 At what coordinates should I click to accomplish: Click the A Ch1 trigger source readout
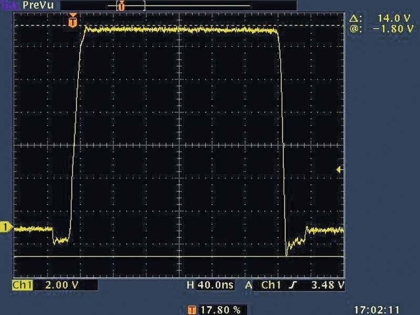pos(263,285)
